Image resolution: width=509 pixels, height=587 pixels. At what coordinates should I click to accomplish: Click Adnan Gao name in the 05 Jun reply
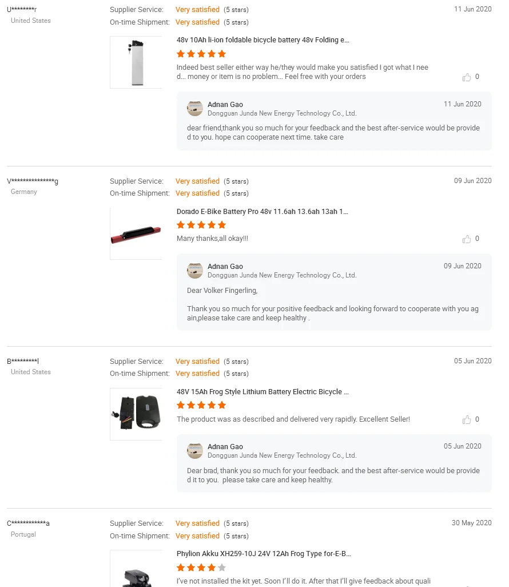point(225,447)
